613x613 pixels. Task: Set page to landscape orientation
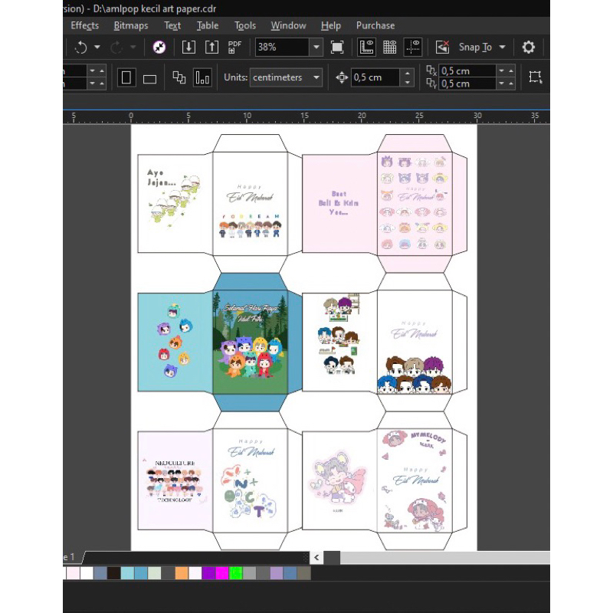click(150, 77)
